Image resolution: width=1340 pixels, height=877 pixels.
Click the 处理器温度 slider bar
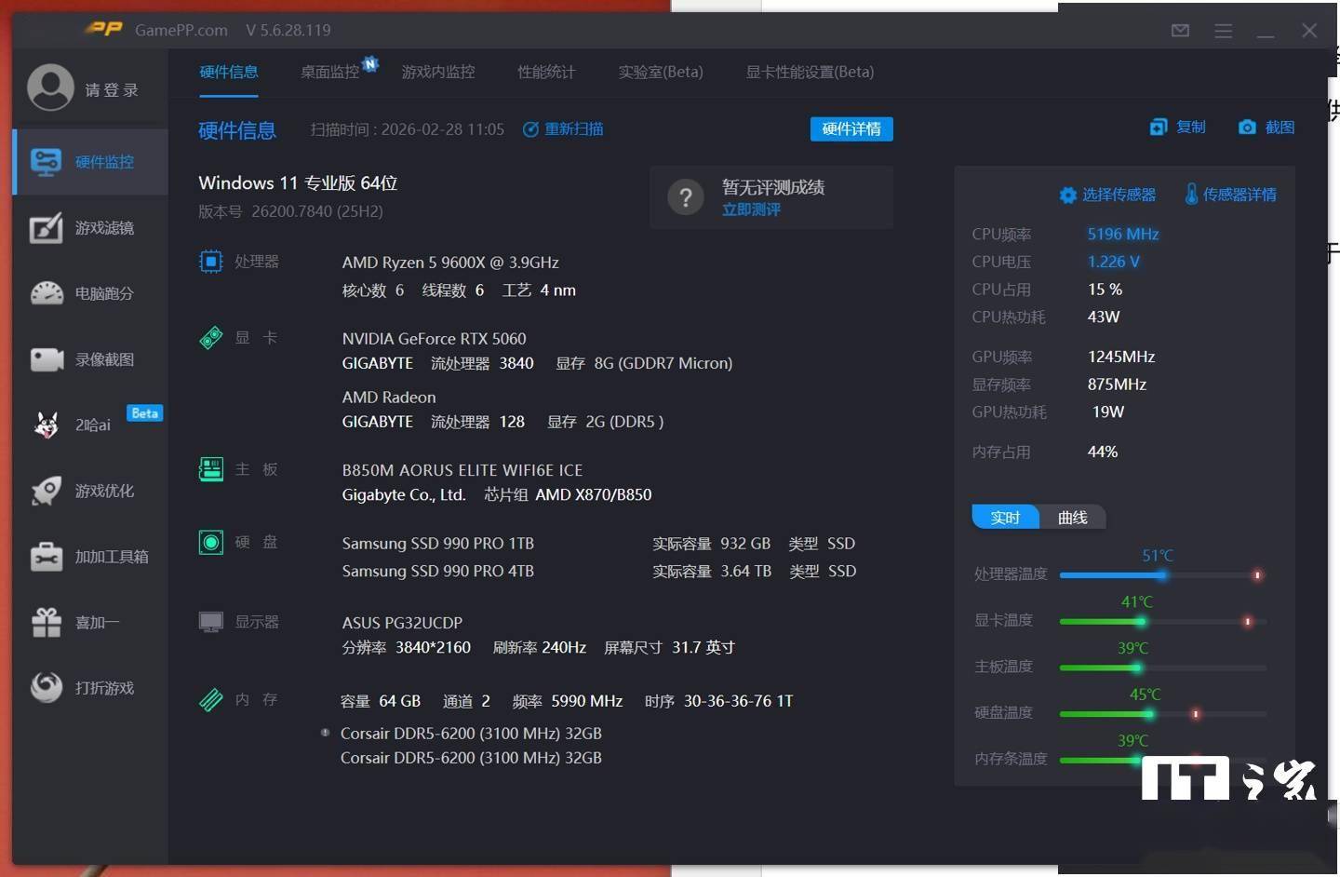coord(1161,575)
